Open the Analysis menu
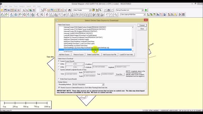 pos(22,6)
